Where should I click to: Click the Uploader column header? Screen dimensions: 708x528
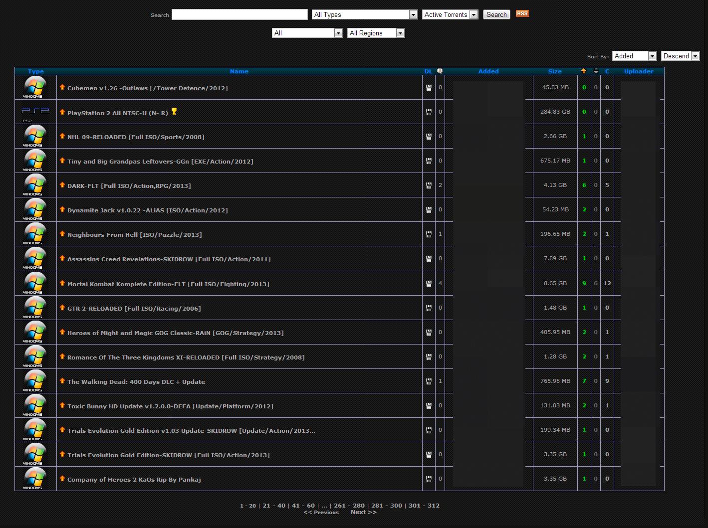pyautogui.click(x=639, y=71)
